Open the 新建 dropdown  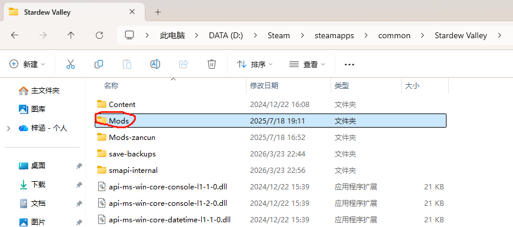pos(27,64)
